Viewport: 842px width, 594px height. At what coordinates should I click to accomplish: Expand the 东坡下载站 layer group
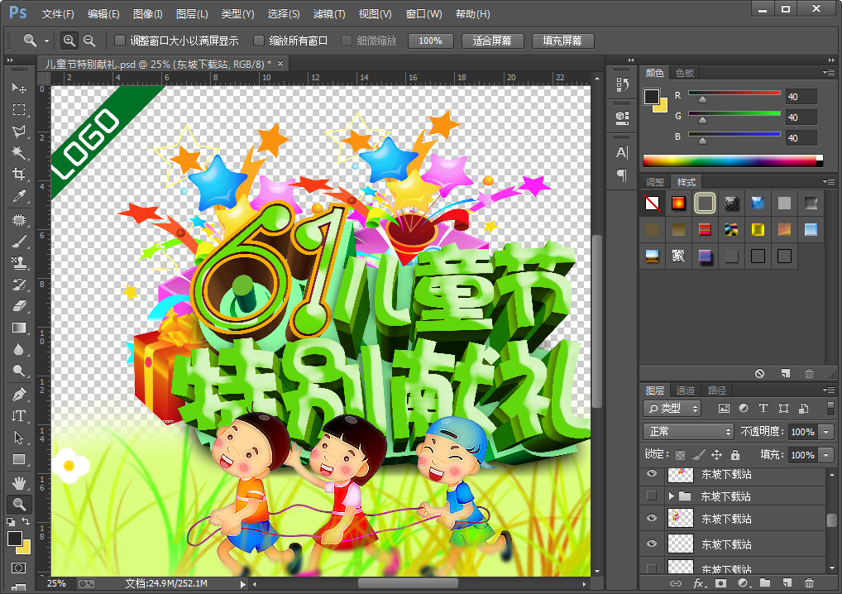pyautogui.click(x=672, y=496)
